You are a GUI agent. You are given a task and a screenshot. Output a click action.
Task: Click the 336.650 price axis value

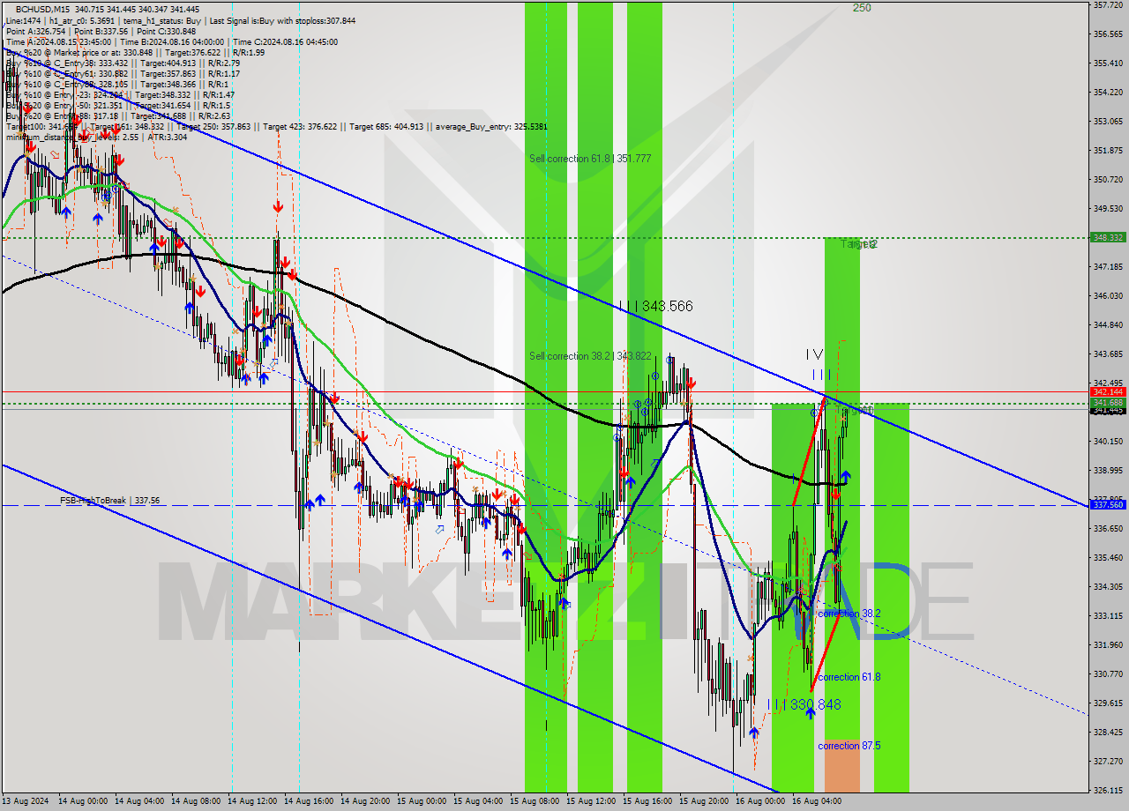pyautogui.click(x=1108, y=529)
